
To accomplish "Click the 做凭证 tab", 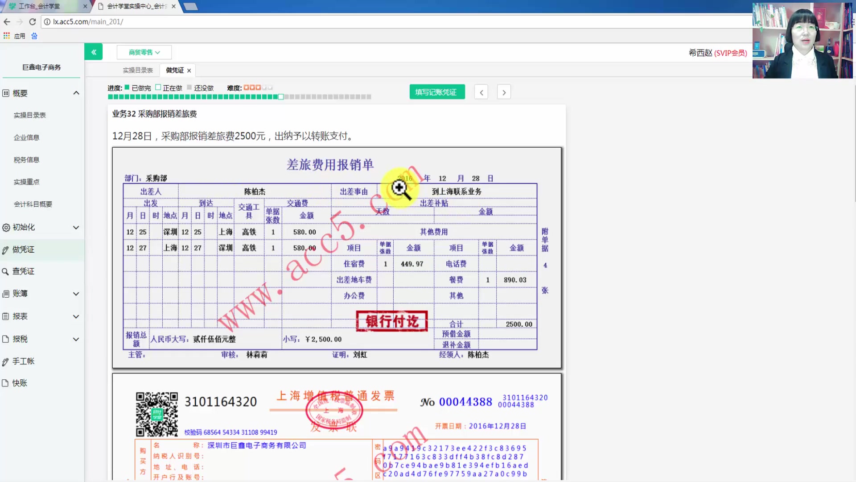I will (174, 70).
